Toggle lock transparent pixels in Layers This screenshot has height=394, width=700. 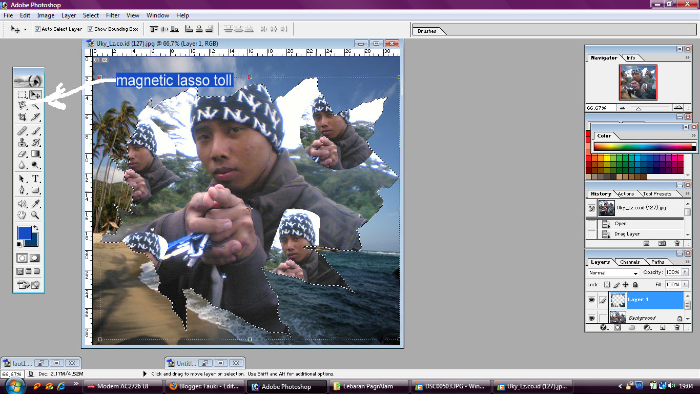point(607,285)
